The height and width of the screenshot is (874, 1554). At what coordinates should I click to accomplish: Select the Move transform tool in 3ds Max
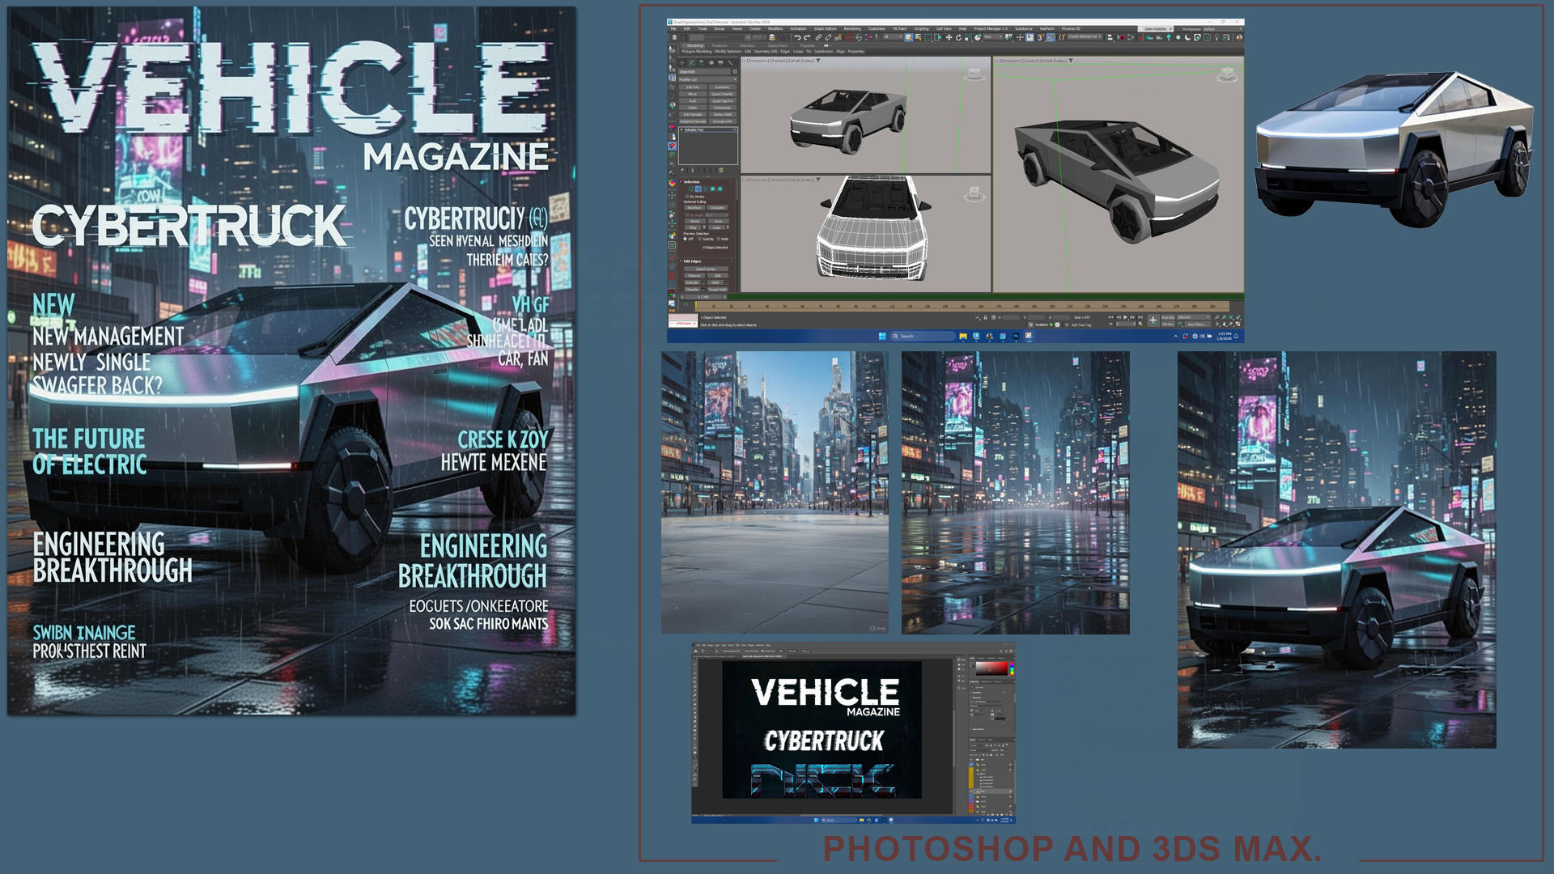(949, 37)
